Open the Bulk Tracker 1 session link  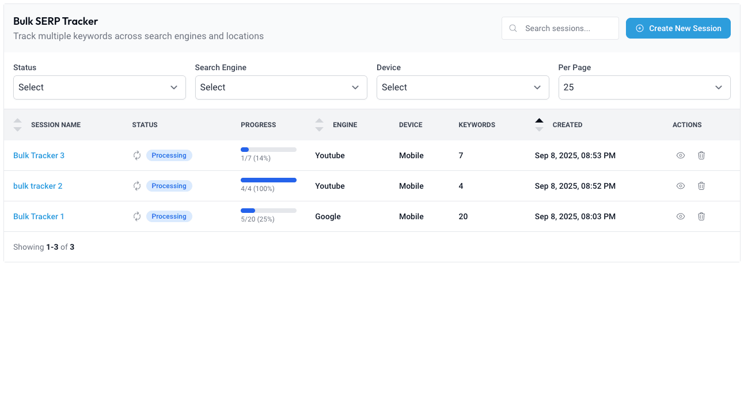(39, 216)
